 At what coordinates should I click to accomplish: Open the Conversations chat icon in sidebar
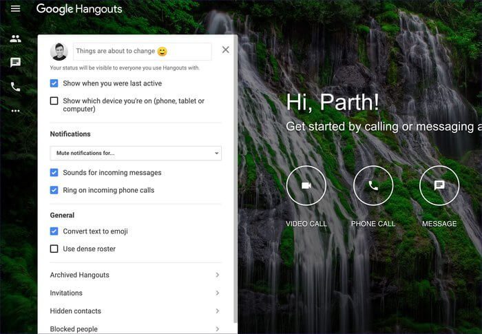(x=15, y=63)
